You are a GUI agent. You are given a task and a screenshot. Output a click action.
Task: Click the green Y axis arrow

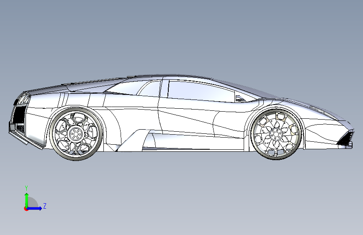tap(27, 200)
